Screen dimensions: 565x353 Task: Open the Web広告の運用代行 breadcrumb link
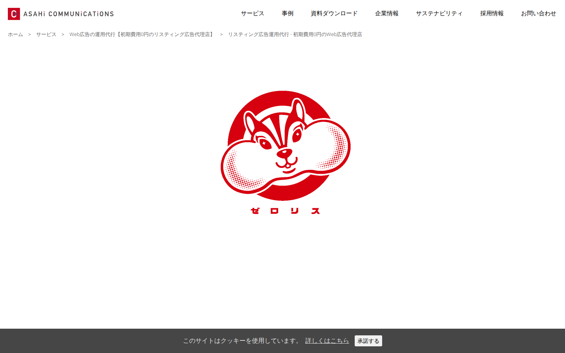(142, 35)
